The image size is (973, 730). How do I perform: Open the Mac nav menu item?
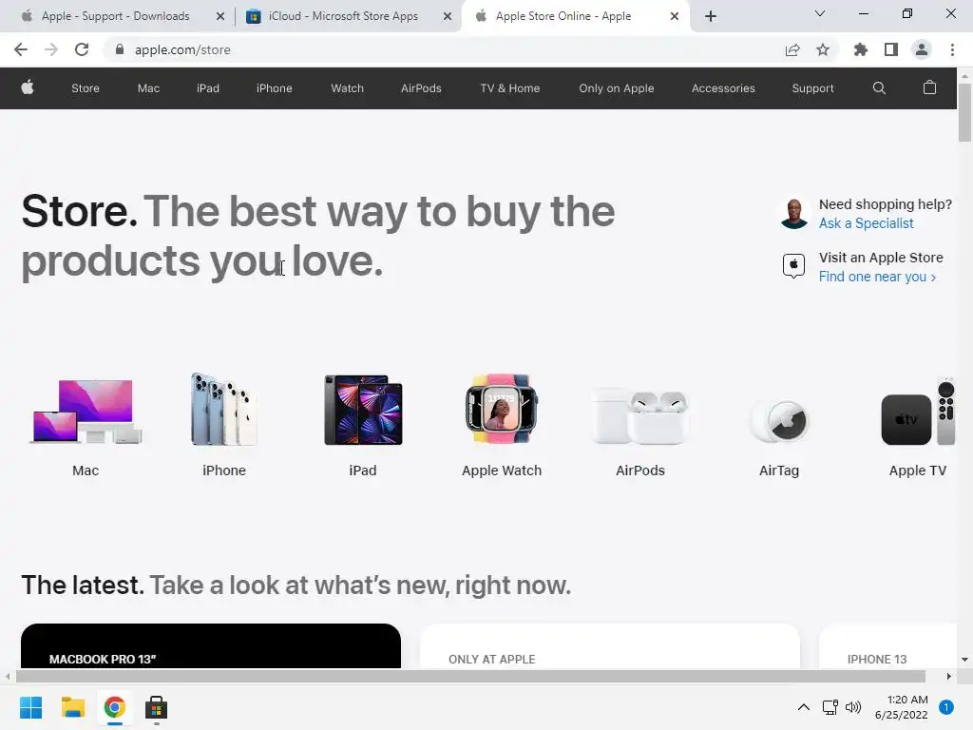(x=148, y=88)
